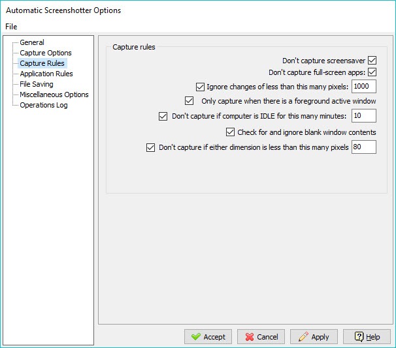This screenshot has width=396, height=348.
Task: Go to Application Rules section
Action: coord(46,74)
